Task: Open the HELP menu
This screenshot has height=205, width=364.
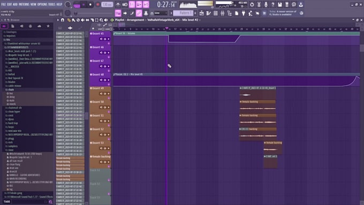Action: point(59,4)
